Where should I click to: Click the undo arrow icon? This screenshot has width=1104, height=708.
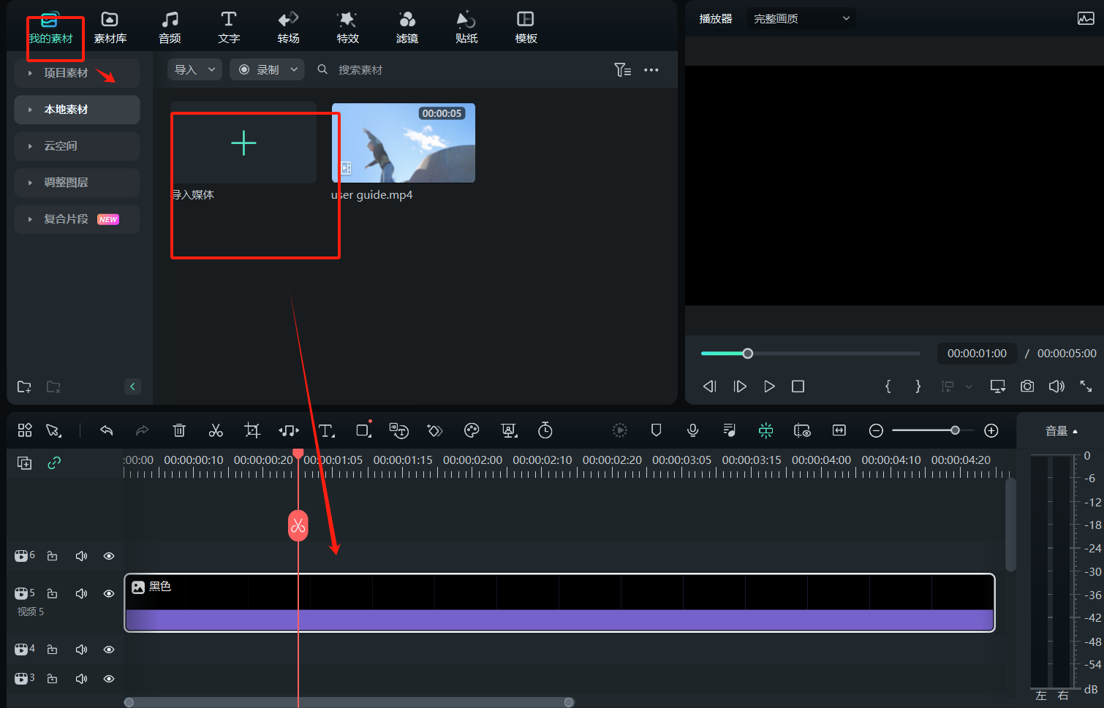click(107, 430)
